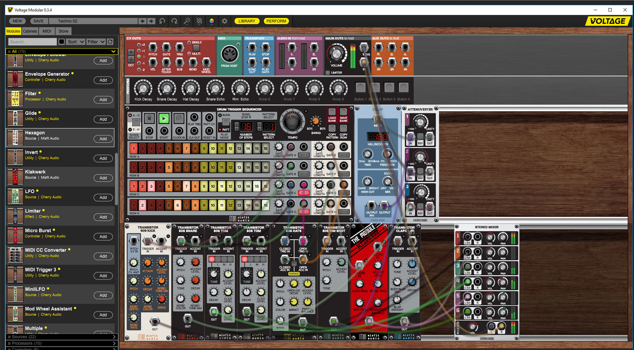The image size is (634, 350).
Task: Open settings gear in toolbar
Action: click(224, 21)
